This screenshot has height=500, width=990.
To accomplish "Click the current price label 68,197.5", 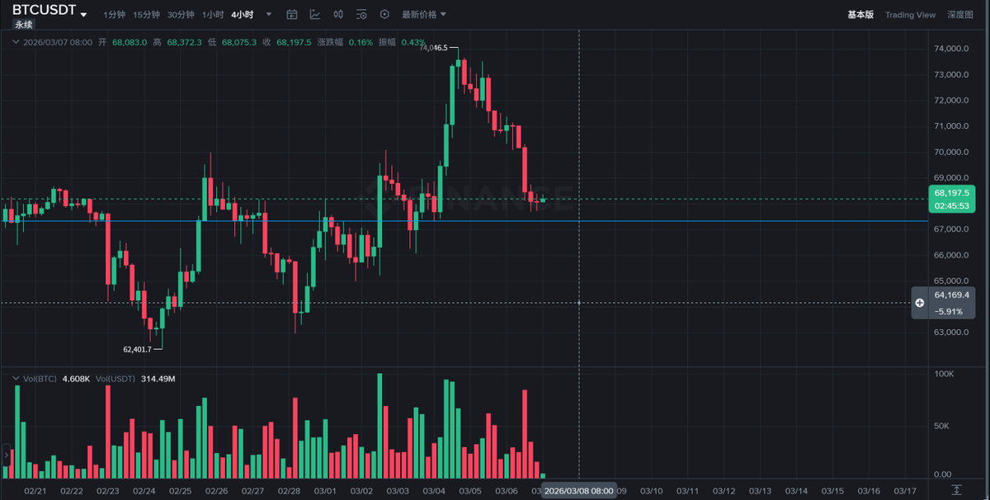I will (952, 191).
